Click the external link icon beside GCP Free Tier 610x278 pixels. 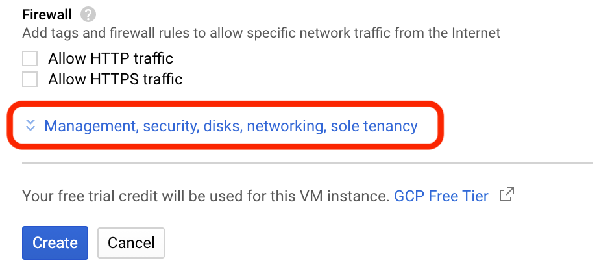click(x=506, y=195)
